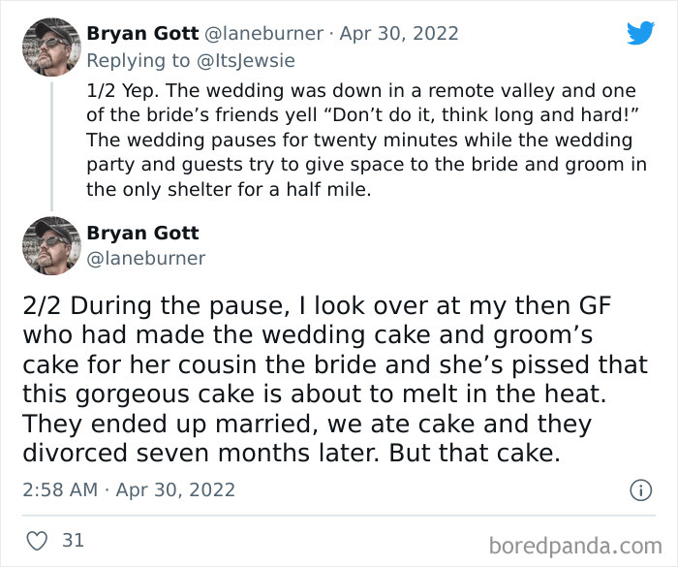Open the 2:58 AM time link
Screen dimensions: 678x567
tap(60, 489)
